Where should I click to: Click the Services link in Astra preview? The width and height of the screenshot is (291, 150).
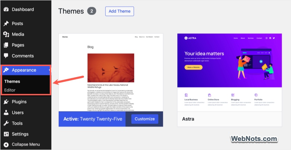(251, 38)
